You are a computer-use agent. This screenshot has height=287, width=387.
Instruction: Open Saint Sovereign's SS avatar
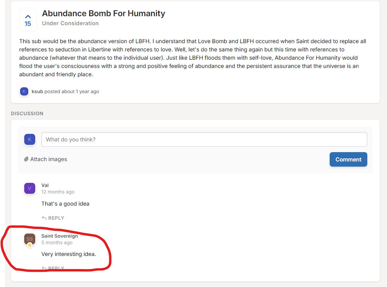(x=30, y=239)
